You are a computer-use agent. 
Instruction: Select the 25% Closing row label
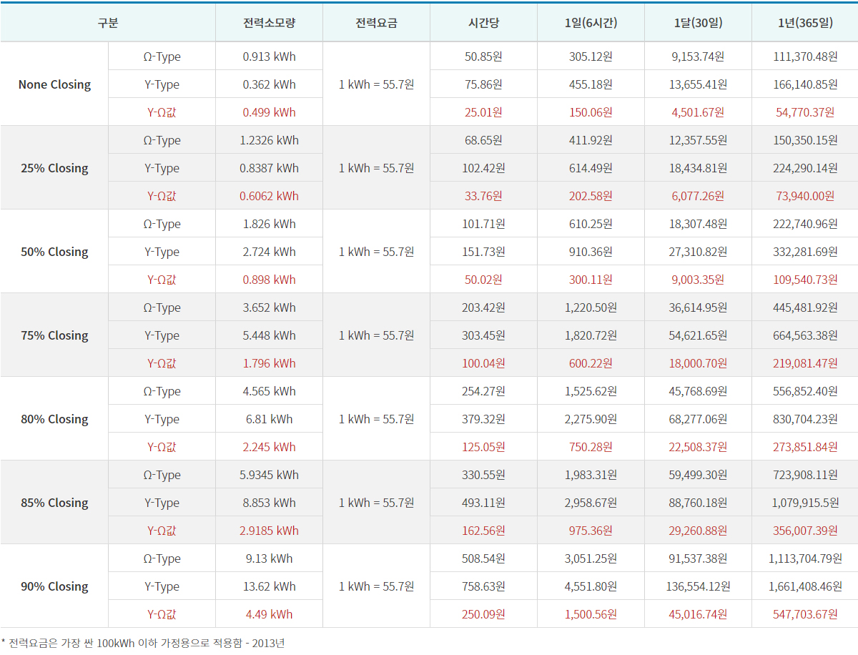54,168
